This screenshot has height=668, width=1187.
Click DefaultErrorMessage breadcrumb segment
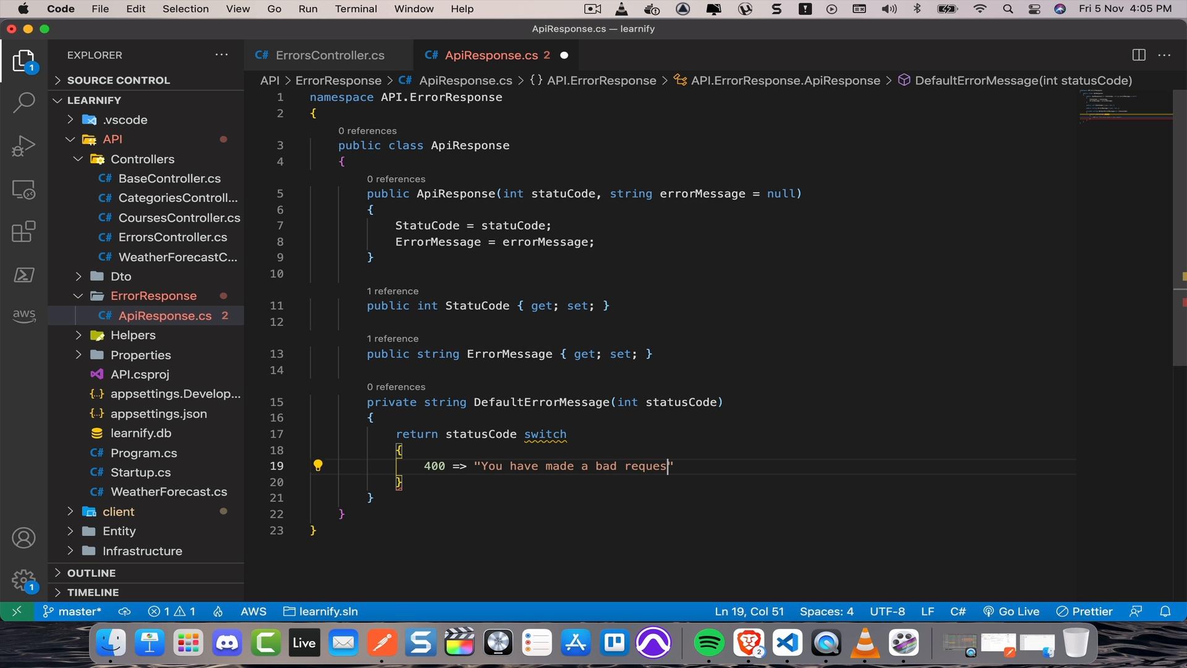point(1015,80)
